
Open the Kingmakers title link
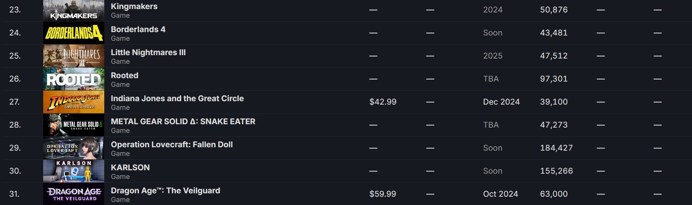[x=134, y=6]
